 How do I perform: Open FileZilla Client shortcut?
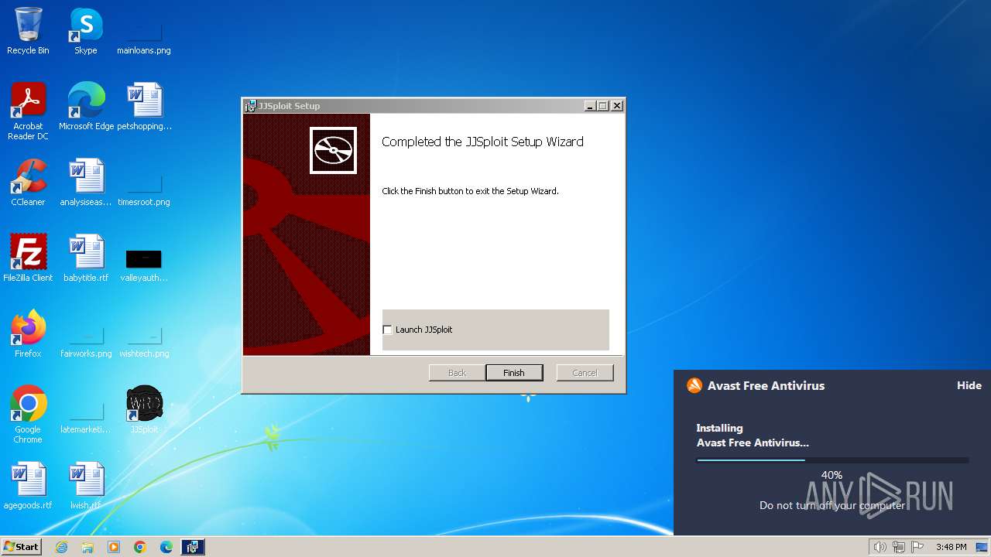tap(28, 258)
